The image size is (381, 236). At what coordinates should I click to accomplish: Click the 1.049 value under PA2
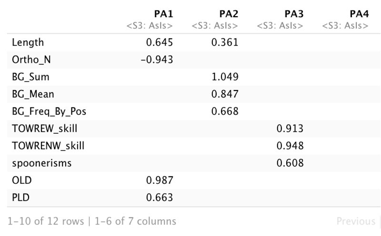pyautogui.click(x=225, y=77)
